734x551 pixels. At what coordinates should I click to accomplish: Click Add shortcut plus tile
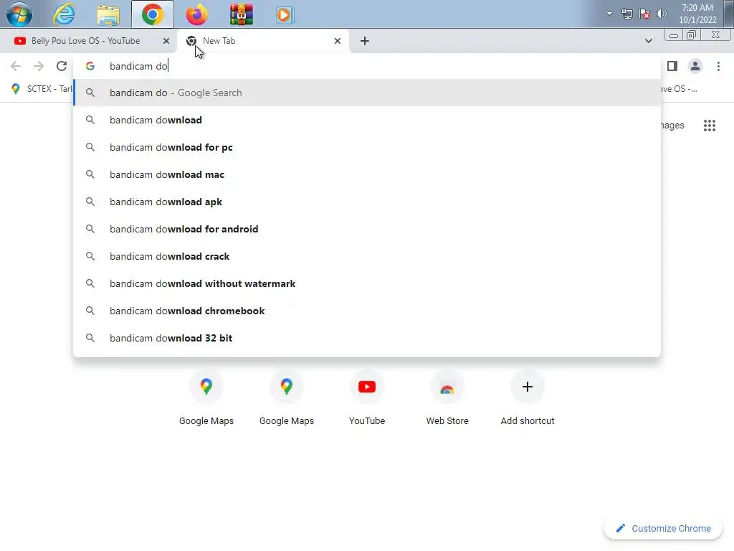(528, 397)
